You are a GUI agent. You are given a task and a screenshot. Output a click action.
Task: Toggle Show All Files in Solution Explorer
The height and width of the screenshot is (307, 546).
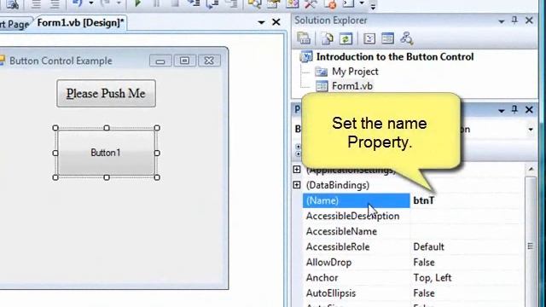[328, 38]
